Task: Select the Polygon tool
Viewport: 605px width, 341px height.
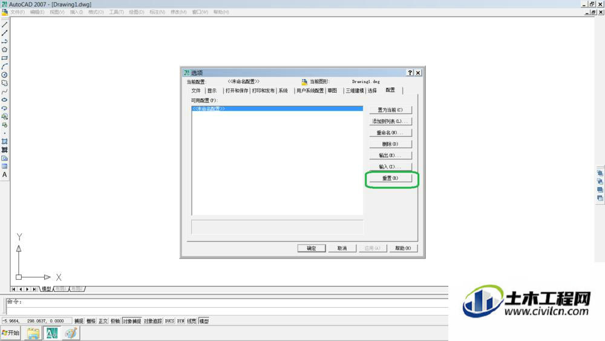Action: click(x=5, y=50)
